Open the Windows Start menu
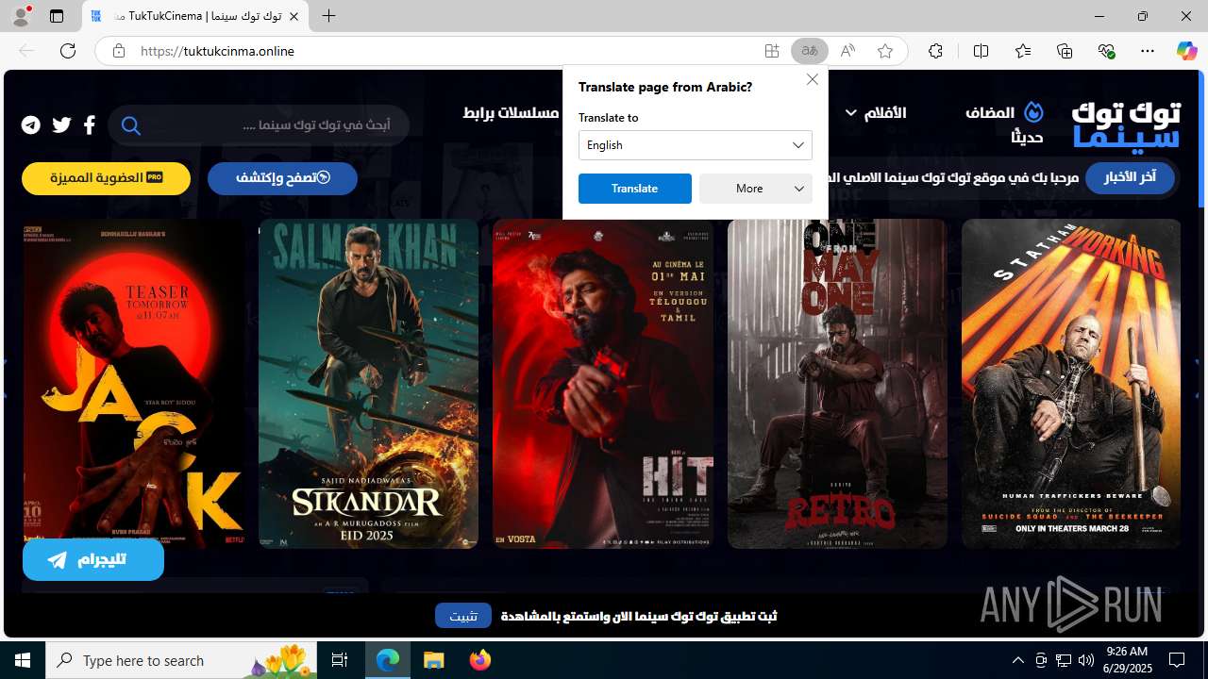This screenshot has height=679, width=1208. [23, 660]
